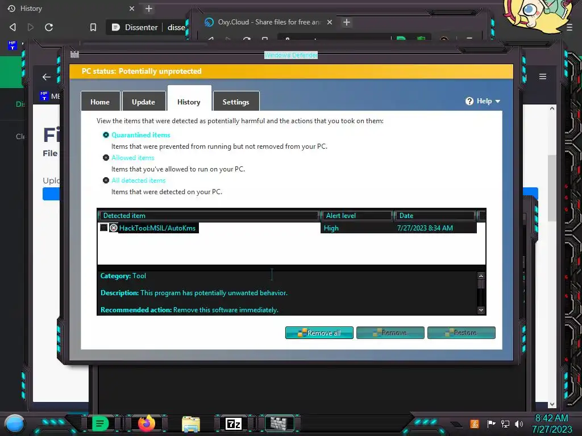Open 7-Zip from the taskbar
Screen dimensions: 582x436
coord(234,424)
